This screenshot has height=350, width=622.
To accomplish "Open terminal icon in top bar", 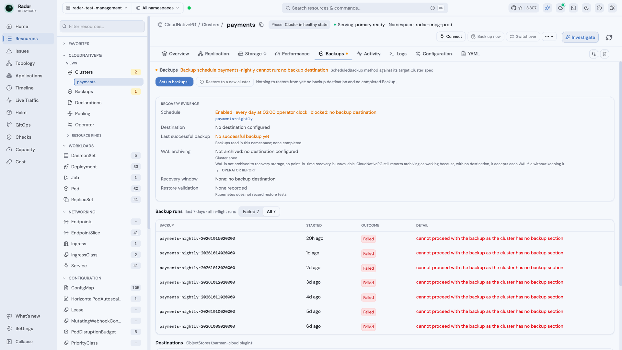I will click(x=573, y=8).
